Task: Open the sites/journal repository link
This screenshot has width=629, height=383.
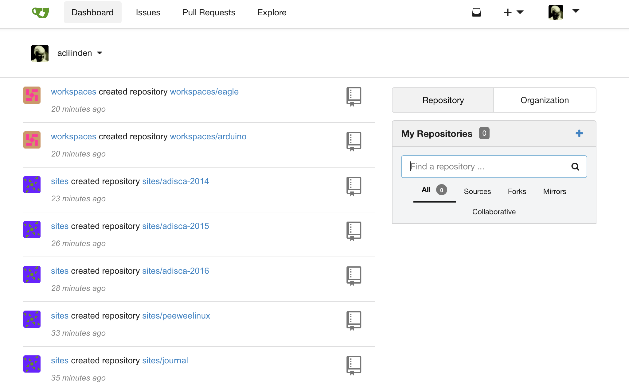Action: pyautogui.click(x=165, y=360)
